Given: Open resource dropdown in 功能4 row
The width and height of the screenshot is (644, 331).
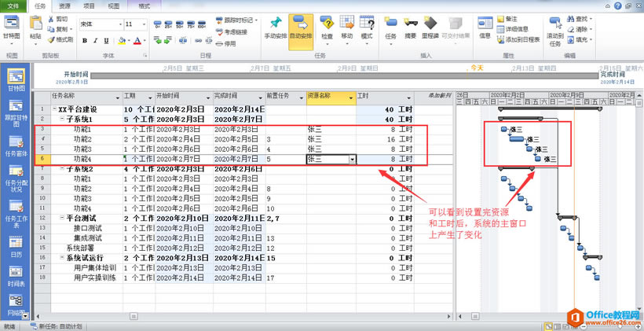Looking at the screenshot, I should coord(351,159).
